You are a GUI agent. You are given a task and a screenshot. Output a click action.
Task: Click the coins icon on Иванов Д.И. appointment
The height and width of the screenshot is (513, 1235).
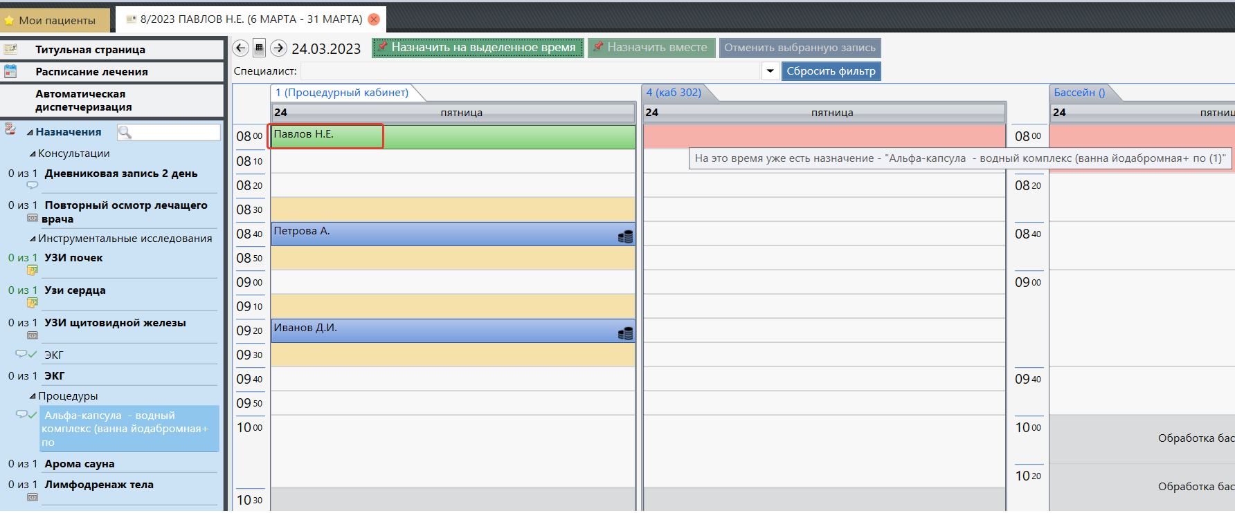point(625,333)
